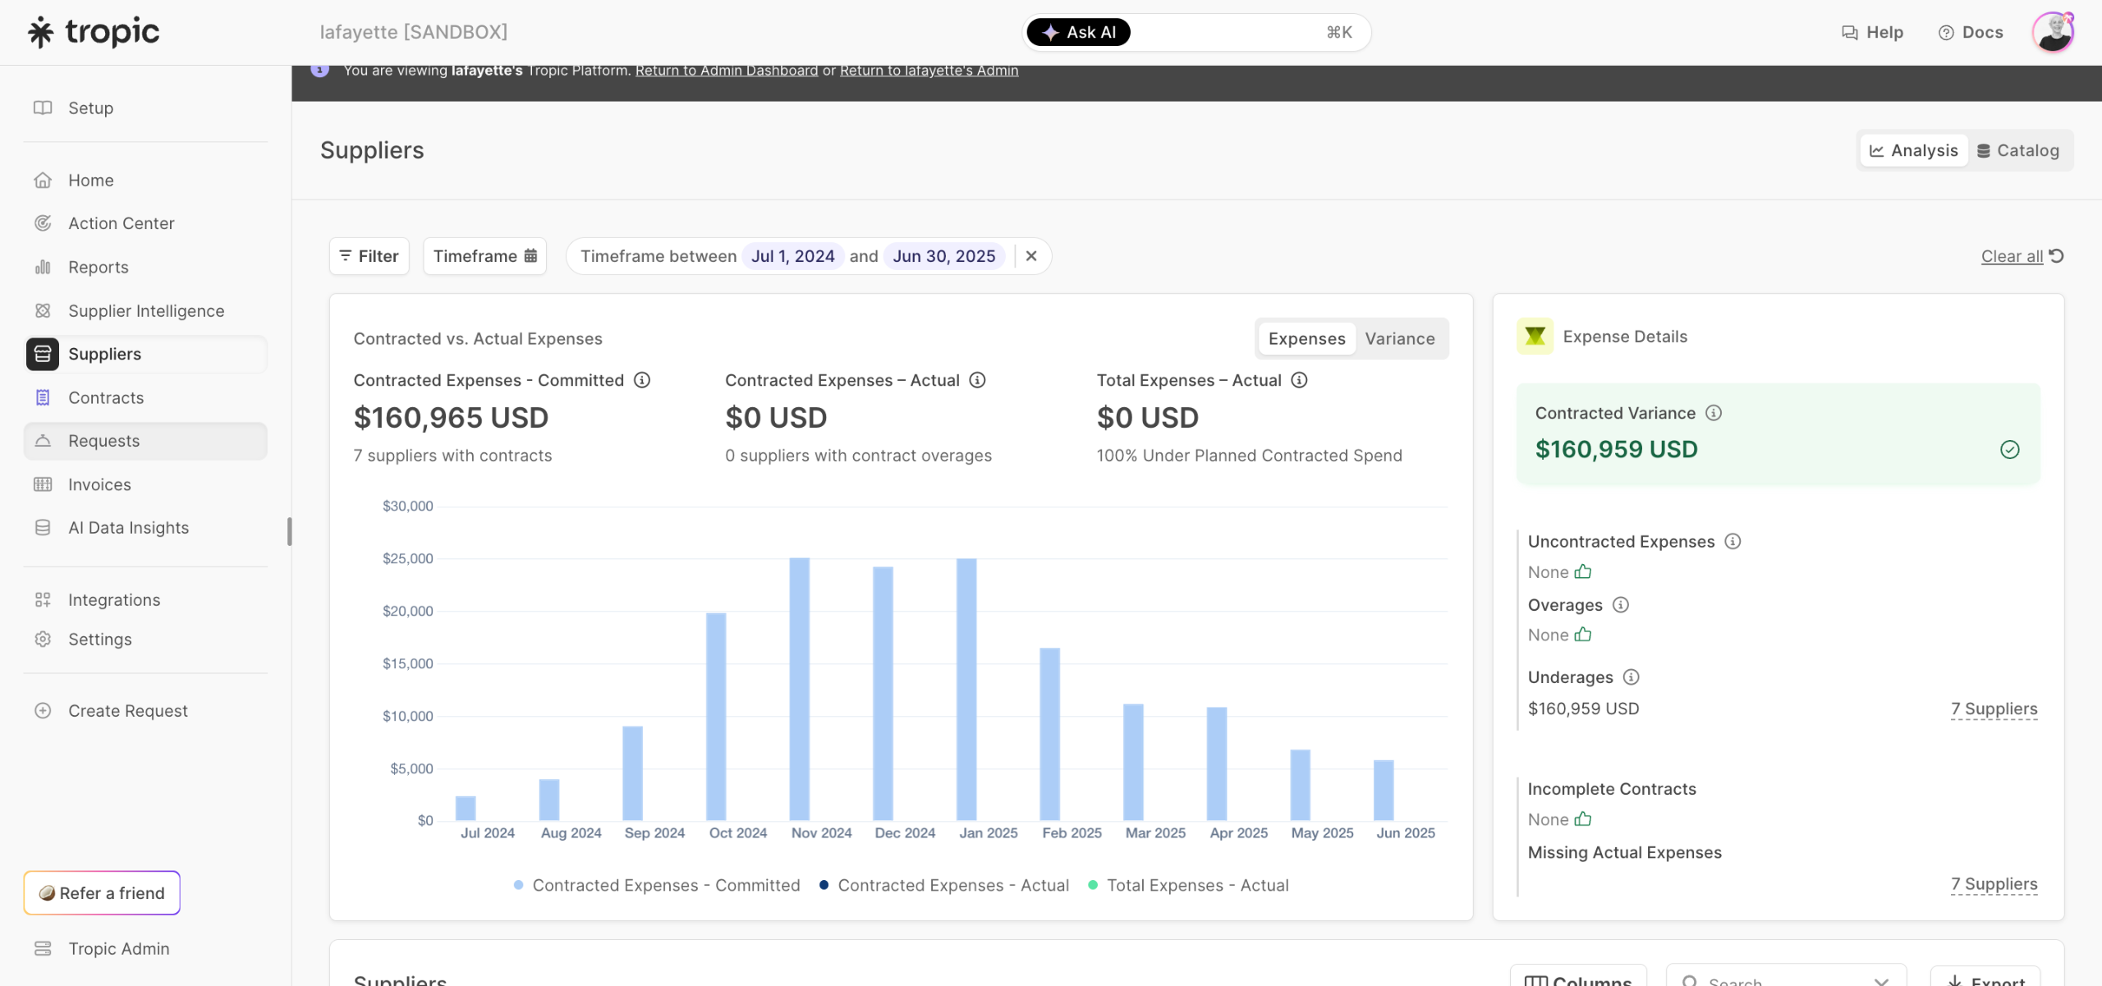Click the Reports bar chart icon
This screenshot has width=2102, height=986.
(43, 267)
